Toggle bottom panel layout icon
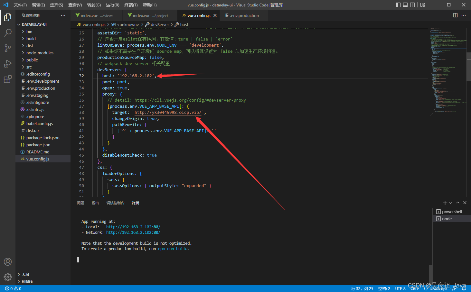The image size is (471, 292). pos(405,5)
